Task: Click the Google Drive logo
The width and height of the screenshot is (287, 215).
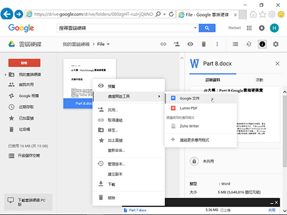Action: coord(12,44)
